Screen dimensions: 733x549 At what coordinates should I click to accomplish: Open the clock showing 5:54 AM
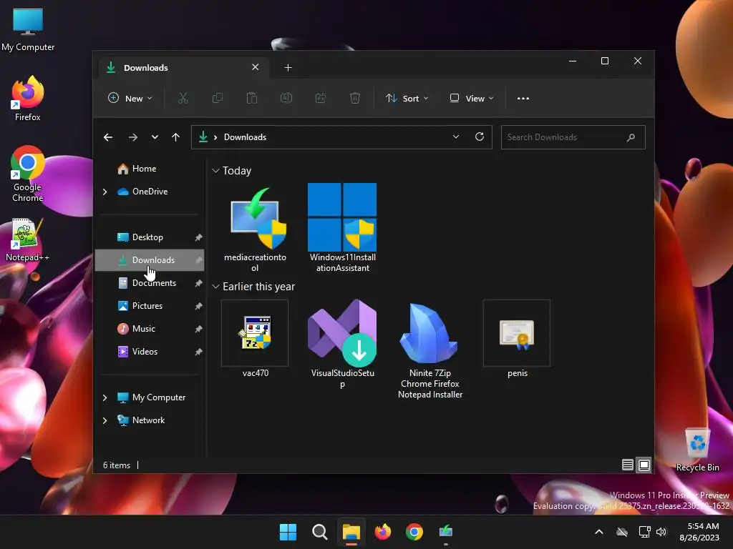[x=699, y=532]
